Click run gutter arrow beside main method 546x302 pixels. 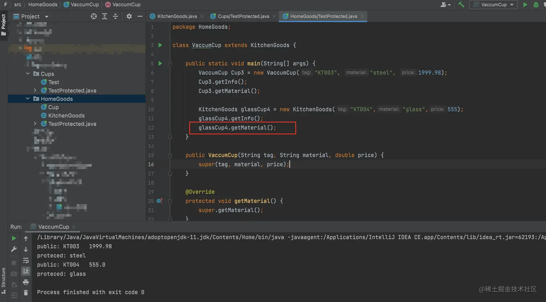[x=160, y=64]
